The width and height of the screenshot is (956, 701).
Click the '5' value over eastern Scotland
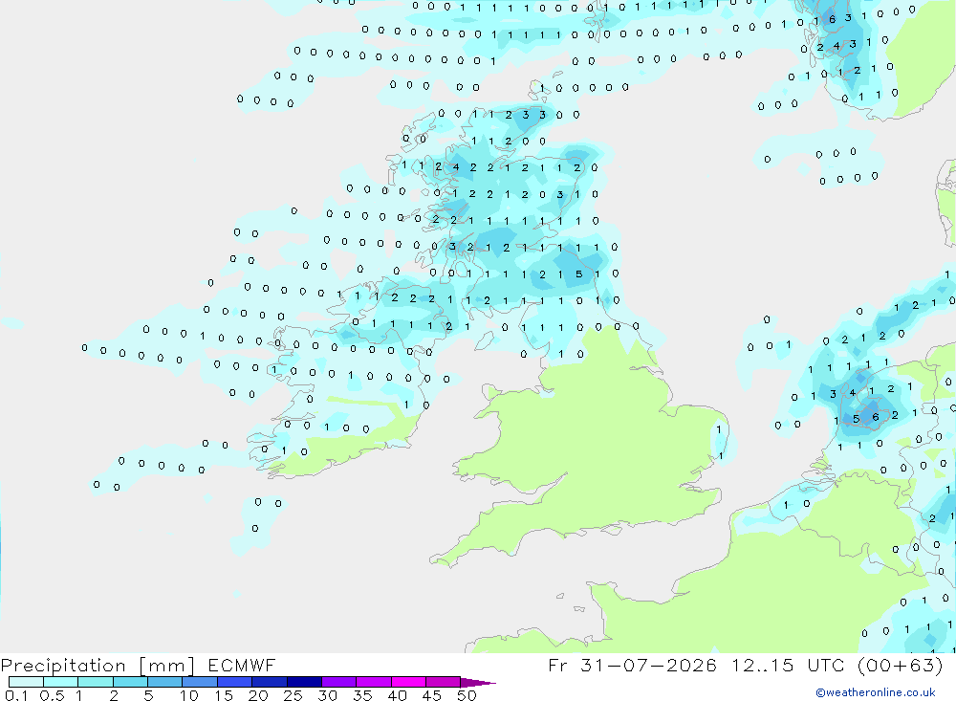point(579,274)
